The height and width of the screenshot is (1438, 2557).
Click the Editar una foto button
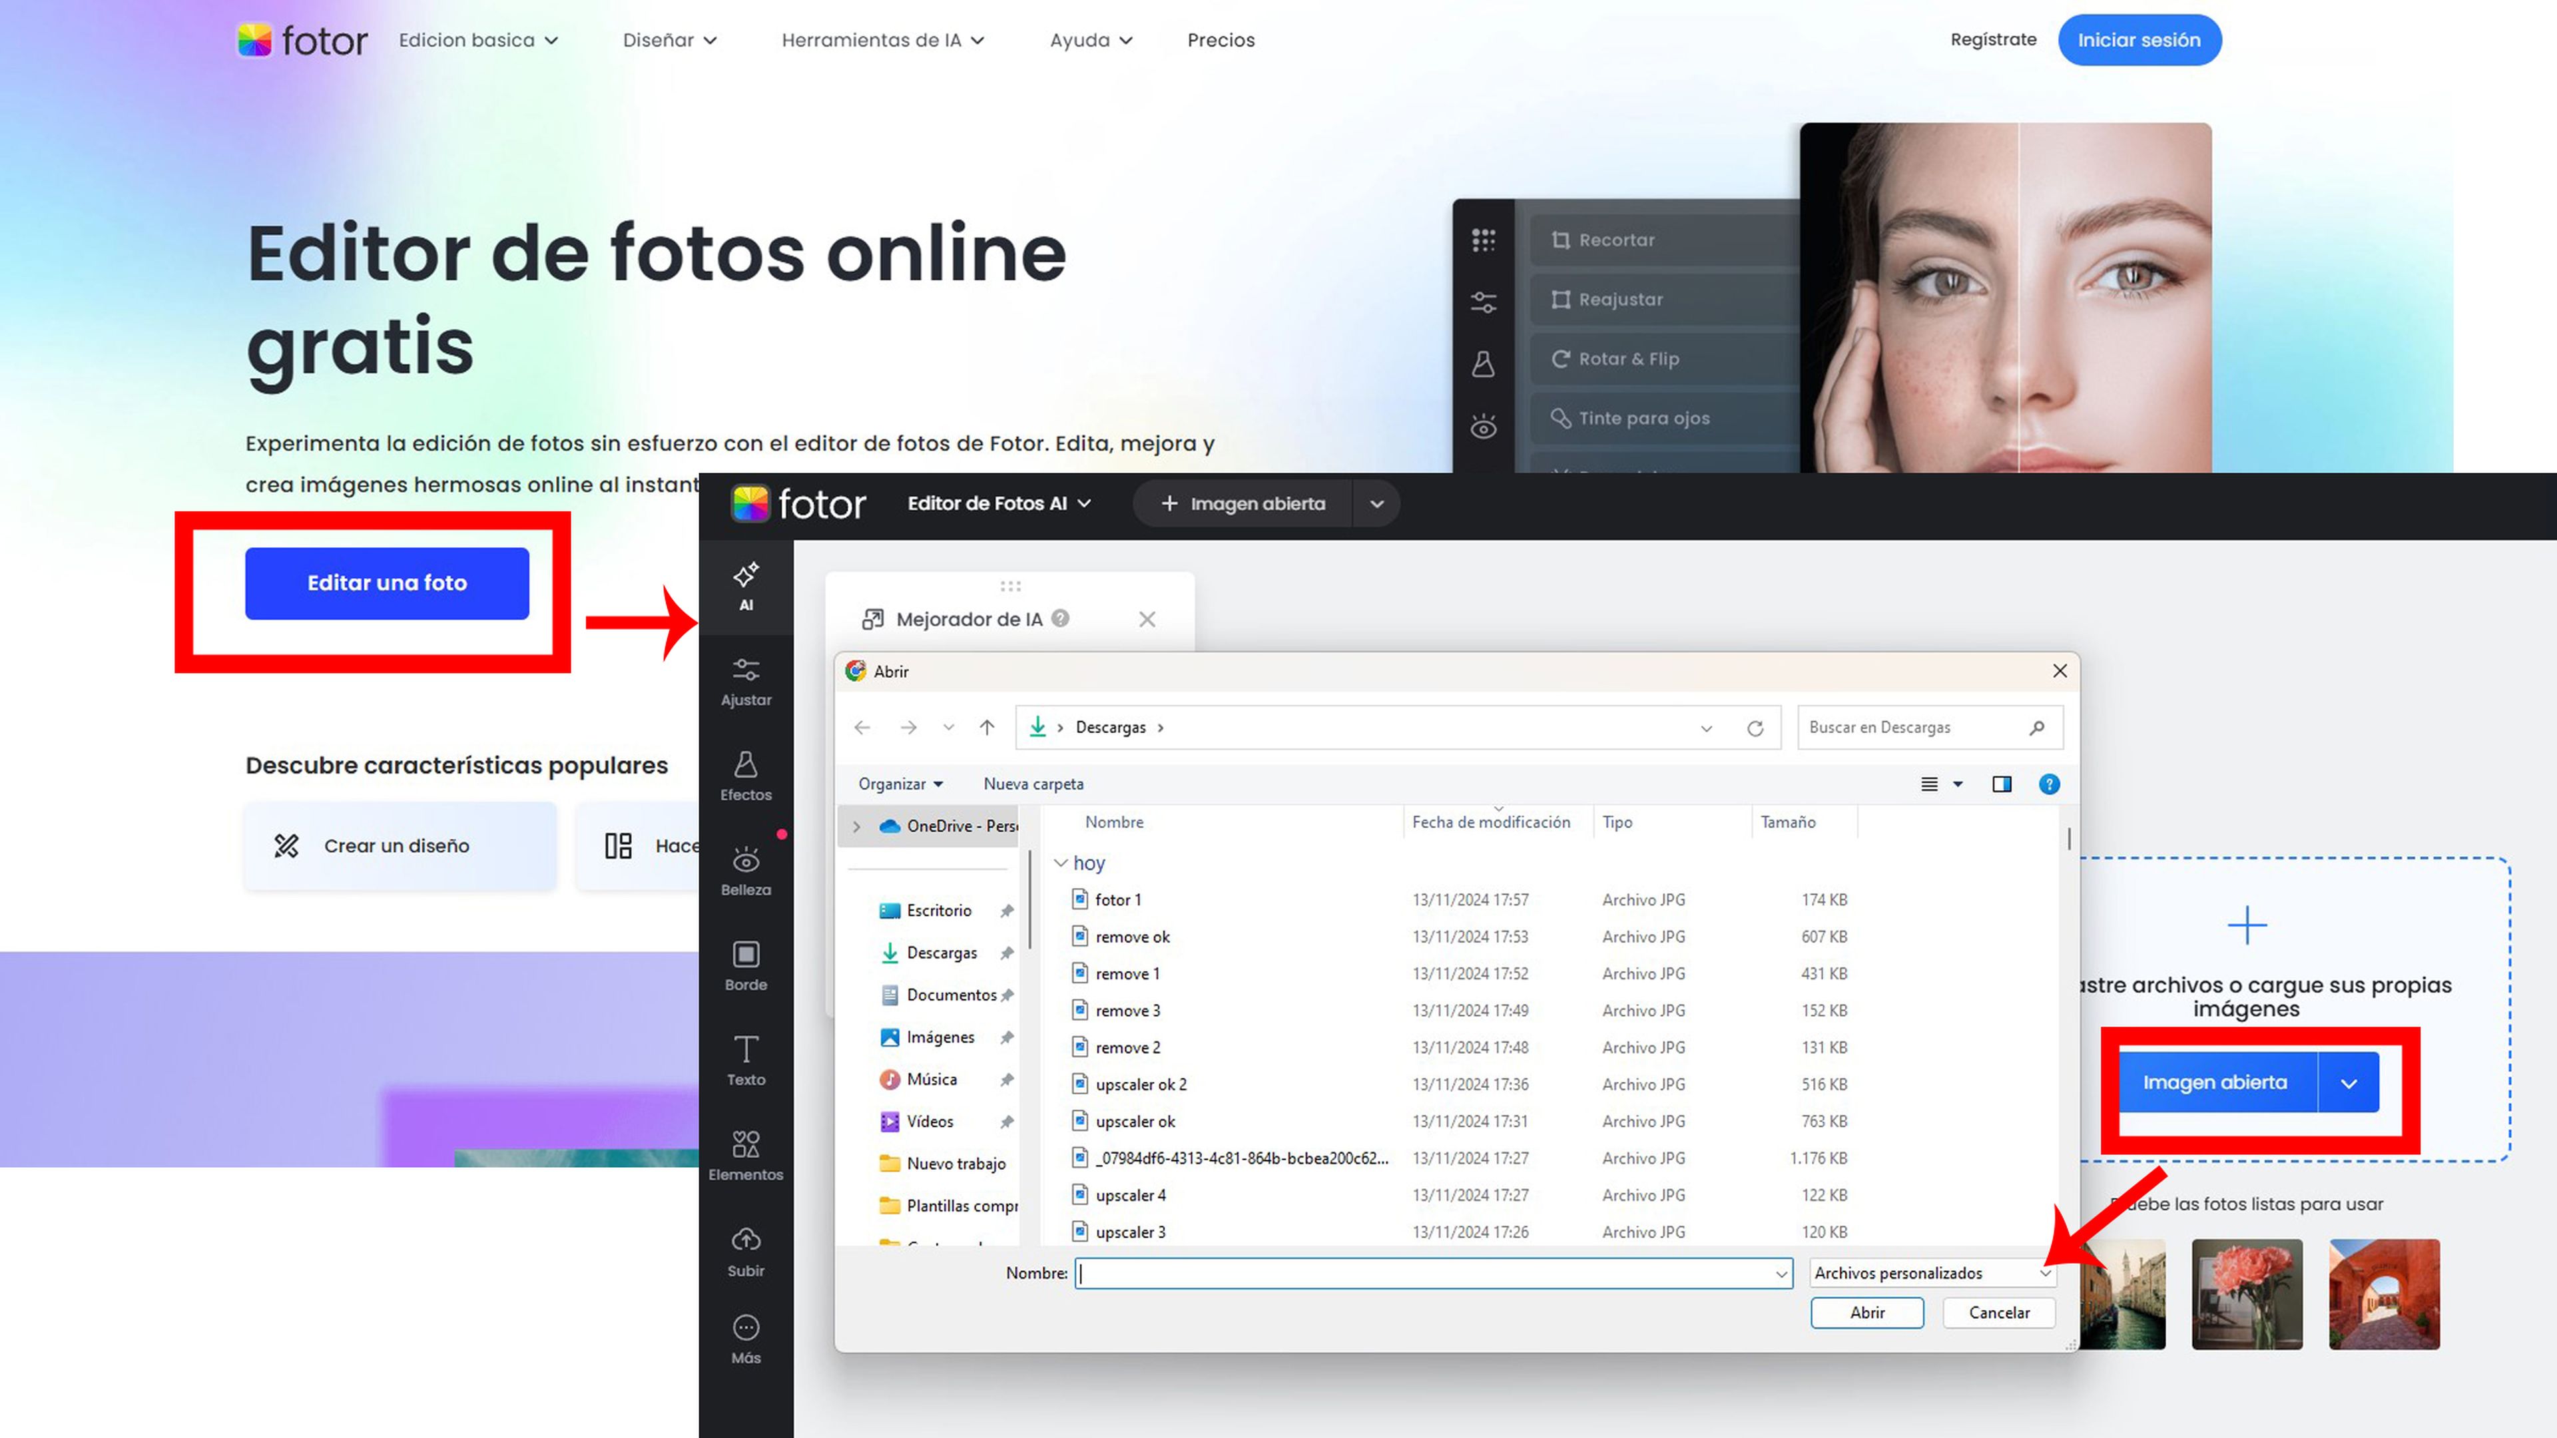coord(387,584)
